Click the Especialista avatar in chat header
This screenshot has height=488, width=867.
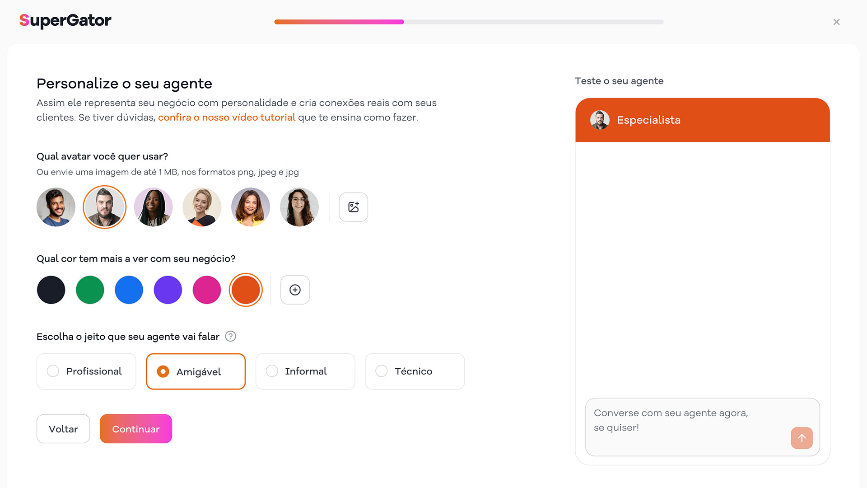click(600, 120)
